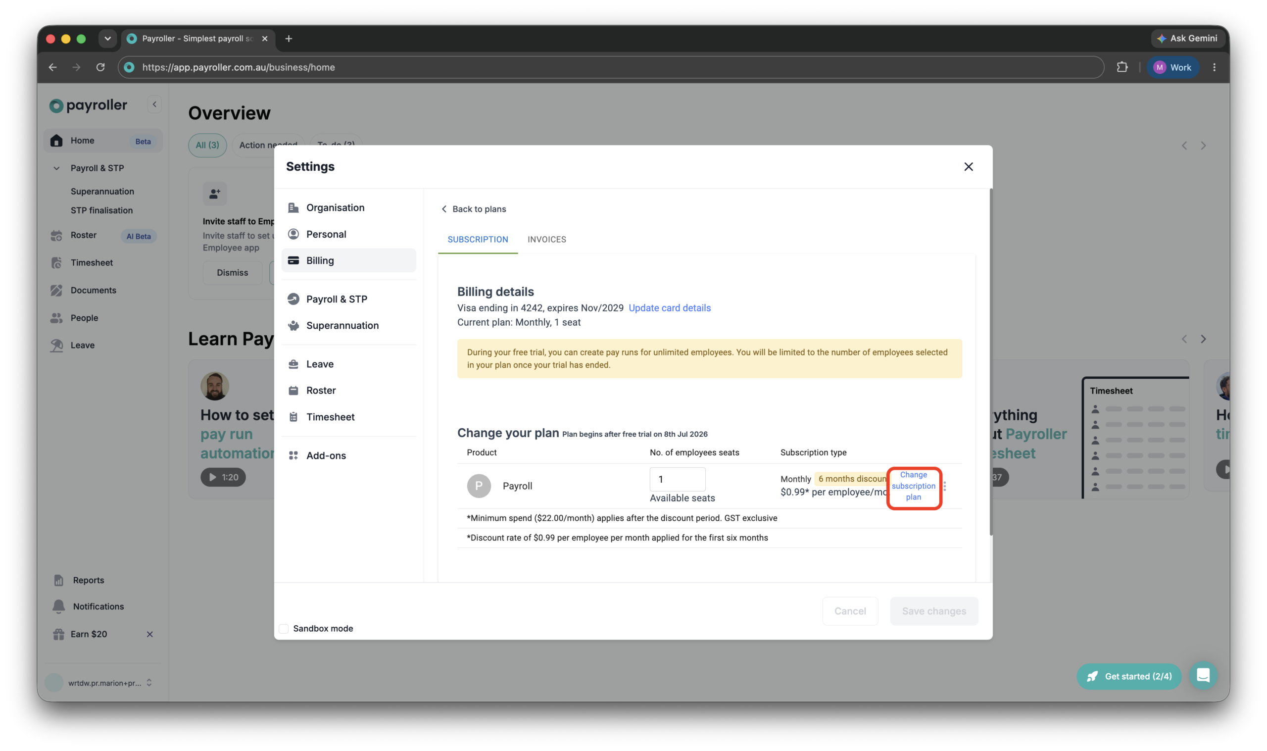The height and width of the screenshot is (751, 1267).
Task: Click the browser forward button
Action: coord(76,67)
